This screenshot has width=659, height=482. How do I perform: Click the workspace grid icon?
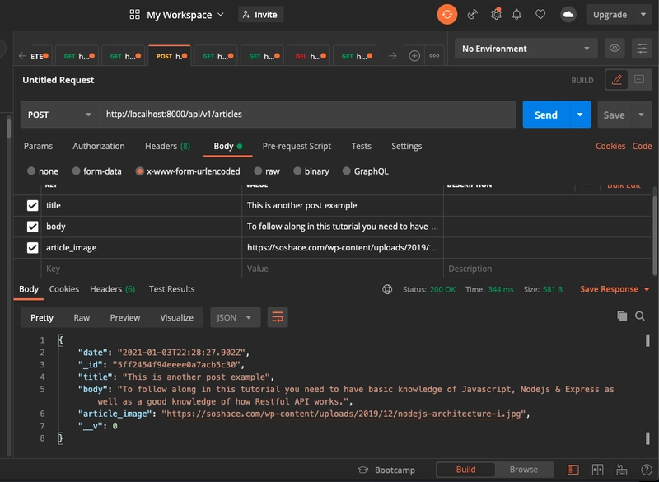coord(134,15)
